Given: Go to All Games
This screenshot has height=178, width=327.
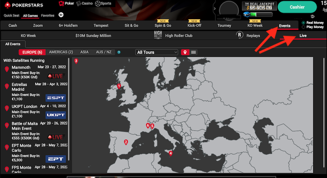Looking at the screenshot, I should (30, 16).
